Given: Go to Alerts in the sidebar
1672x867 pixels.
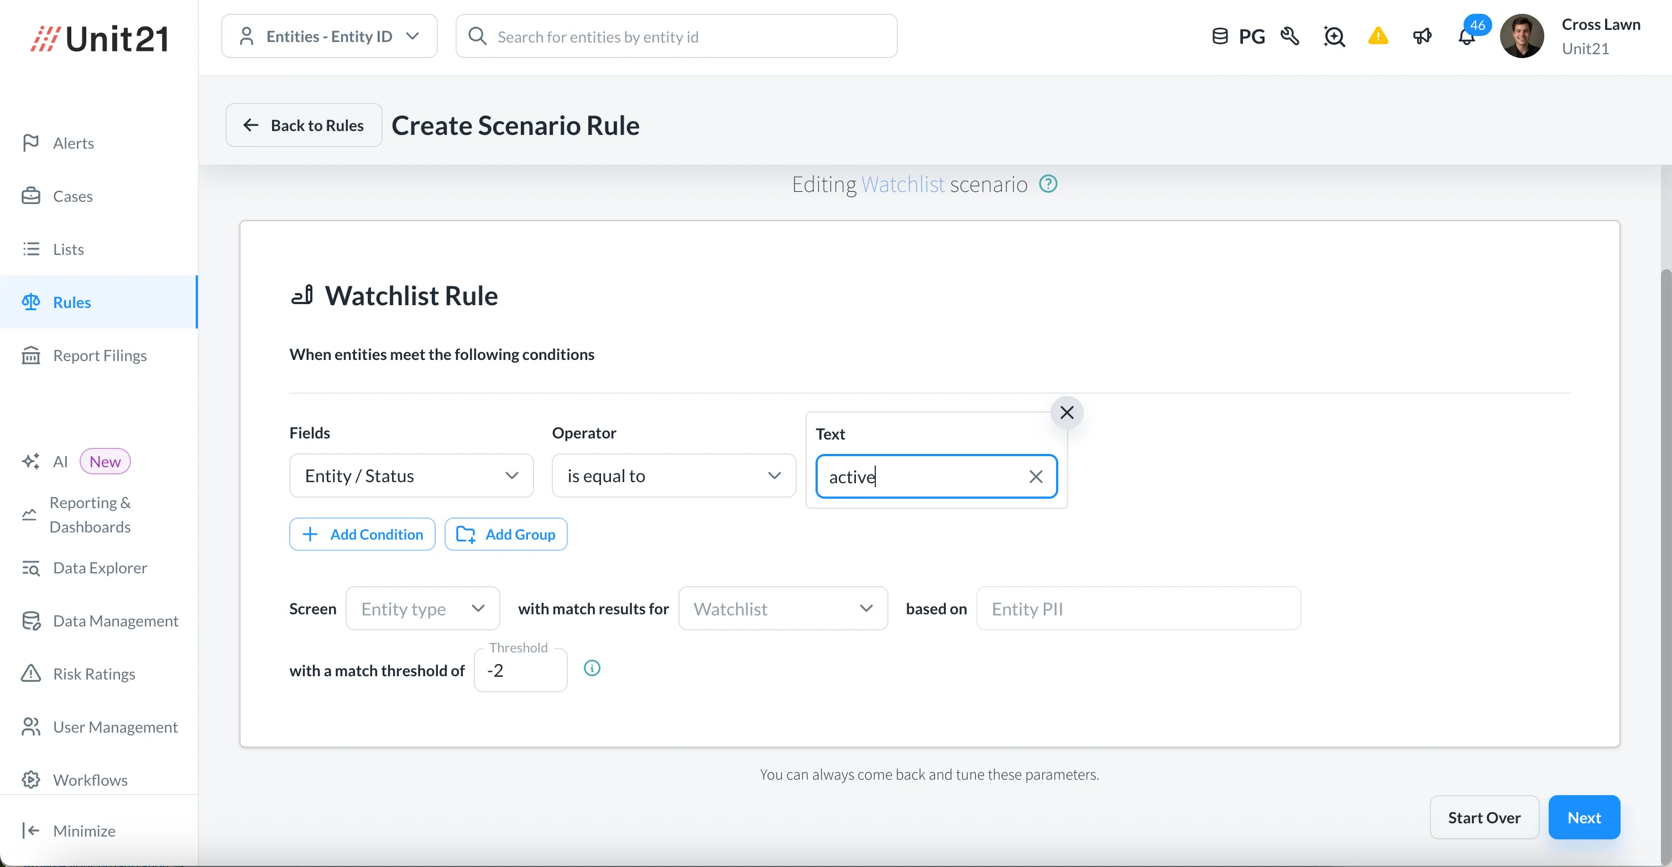Looking at the screenshot, I should (74, 143).
